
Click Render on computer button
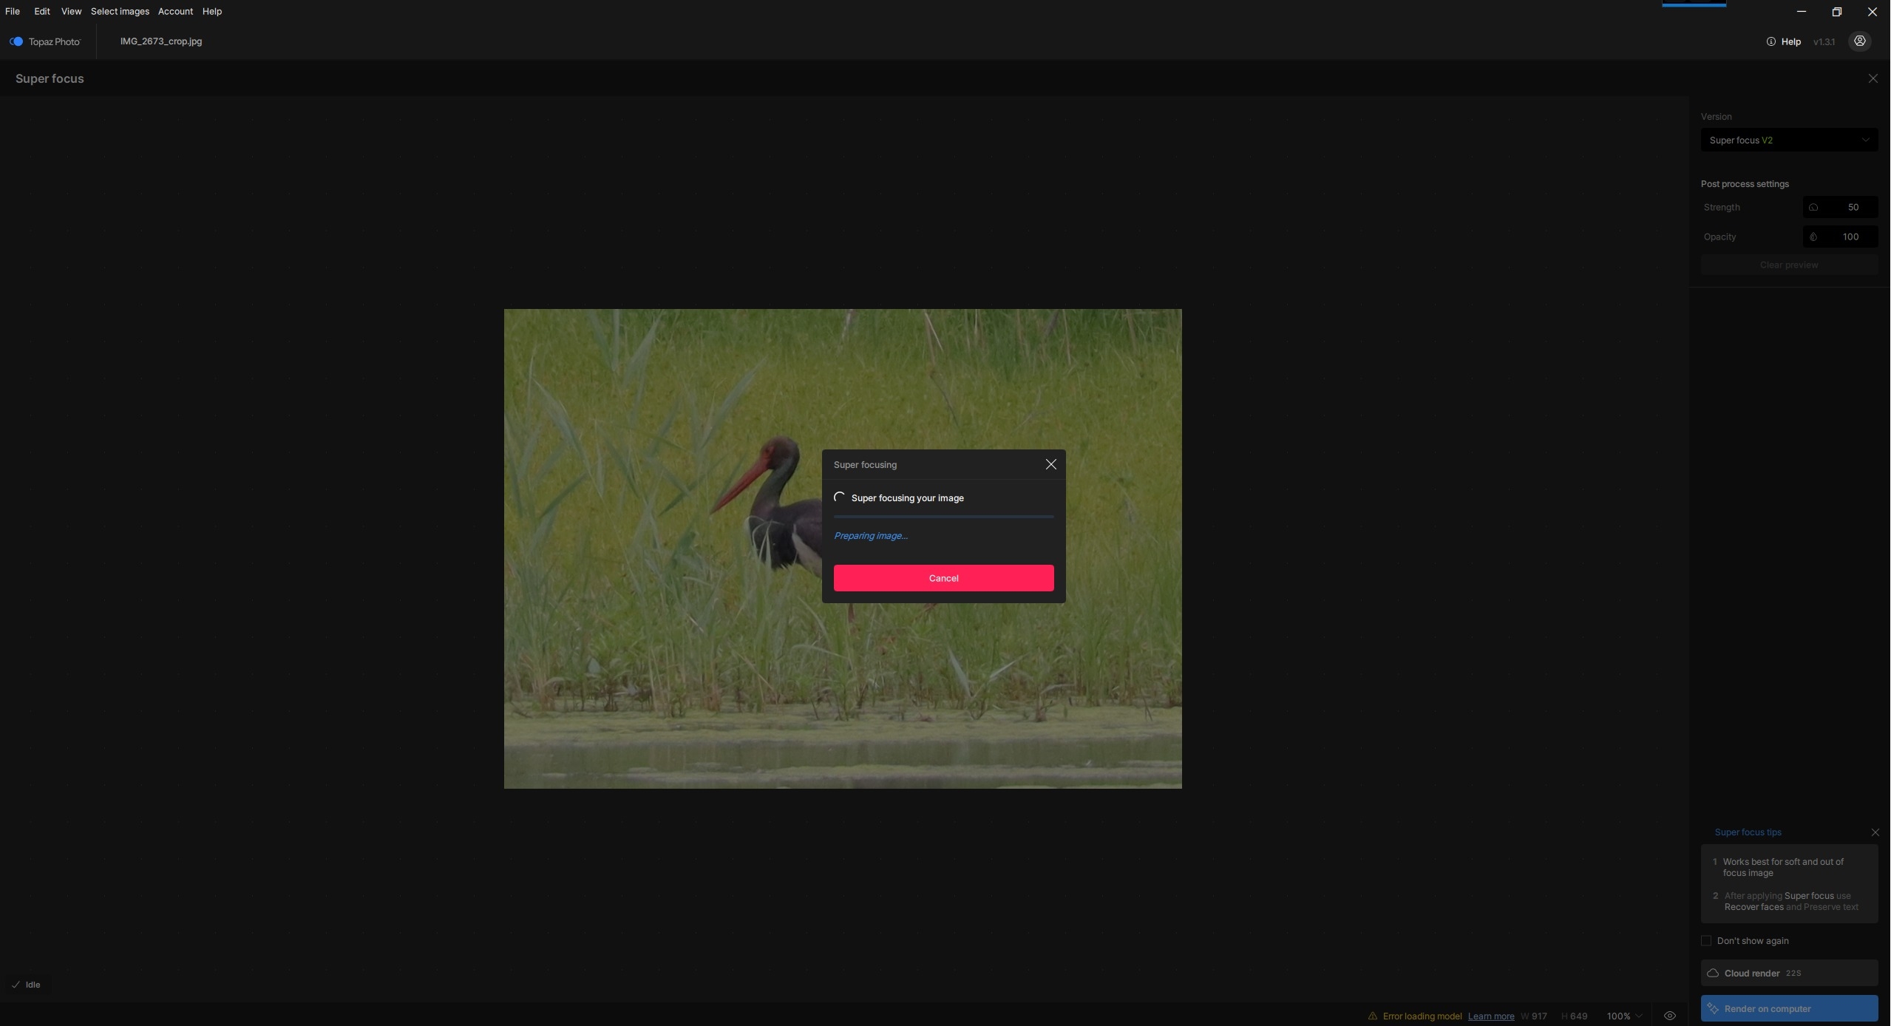tap(1789, 1008)
